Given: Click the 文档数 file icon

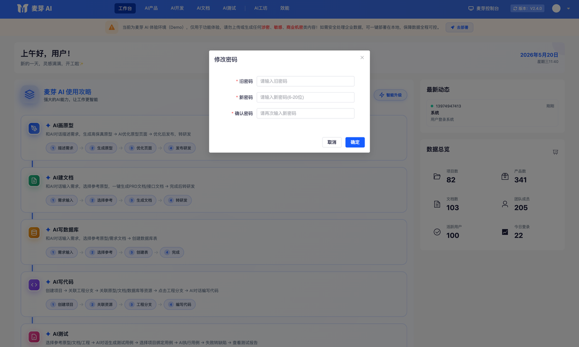Looking at the screenshot, I should tap(437, 204).
